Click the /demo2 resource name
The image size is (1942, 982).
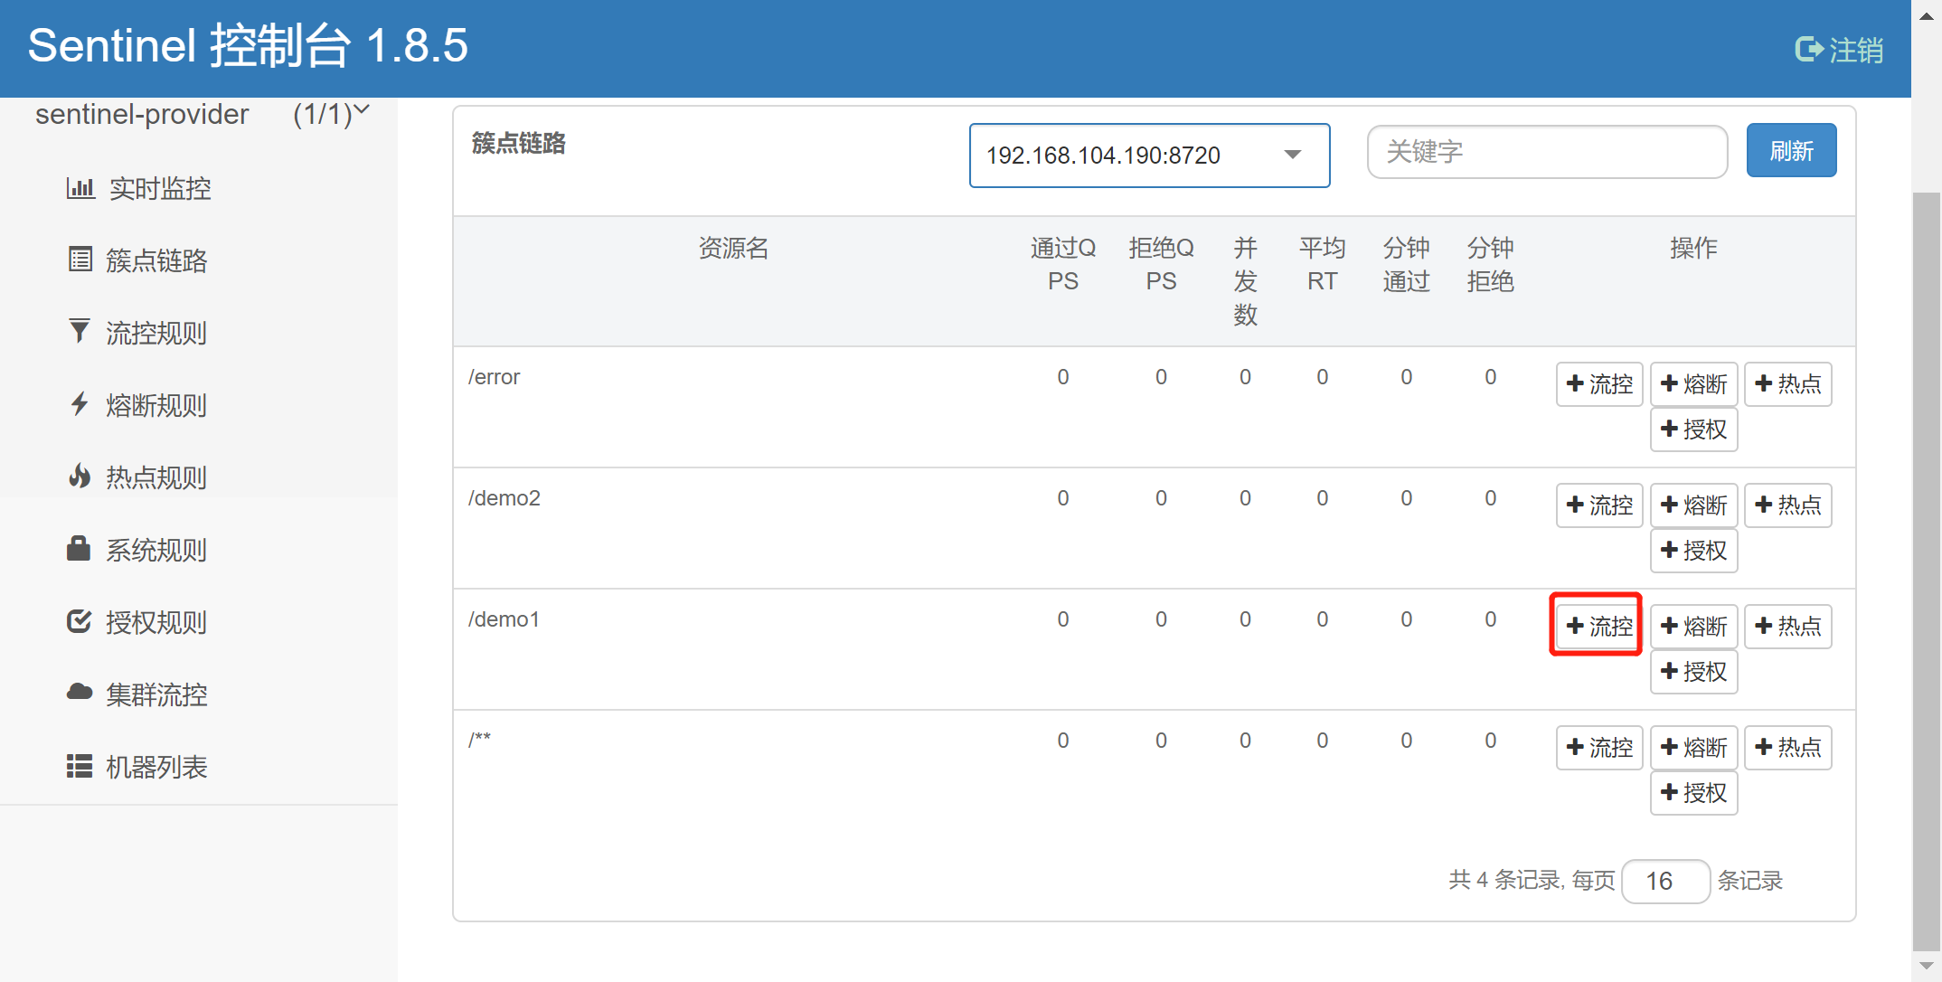pyautogui.click(x=504, y=498)
